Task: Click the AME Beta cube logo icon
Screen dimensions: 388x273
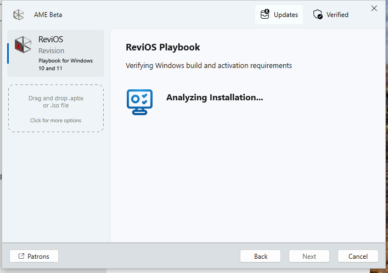Action: tap(19, 15)
